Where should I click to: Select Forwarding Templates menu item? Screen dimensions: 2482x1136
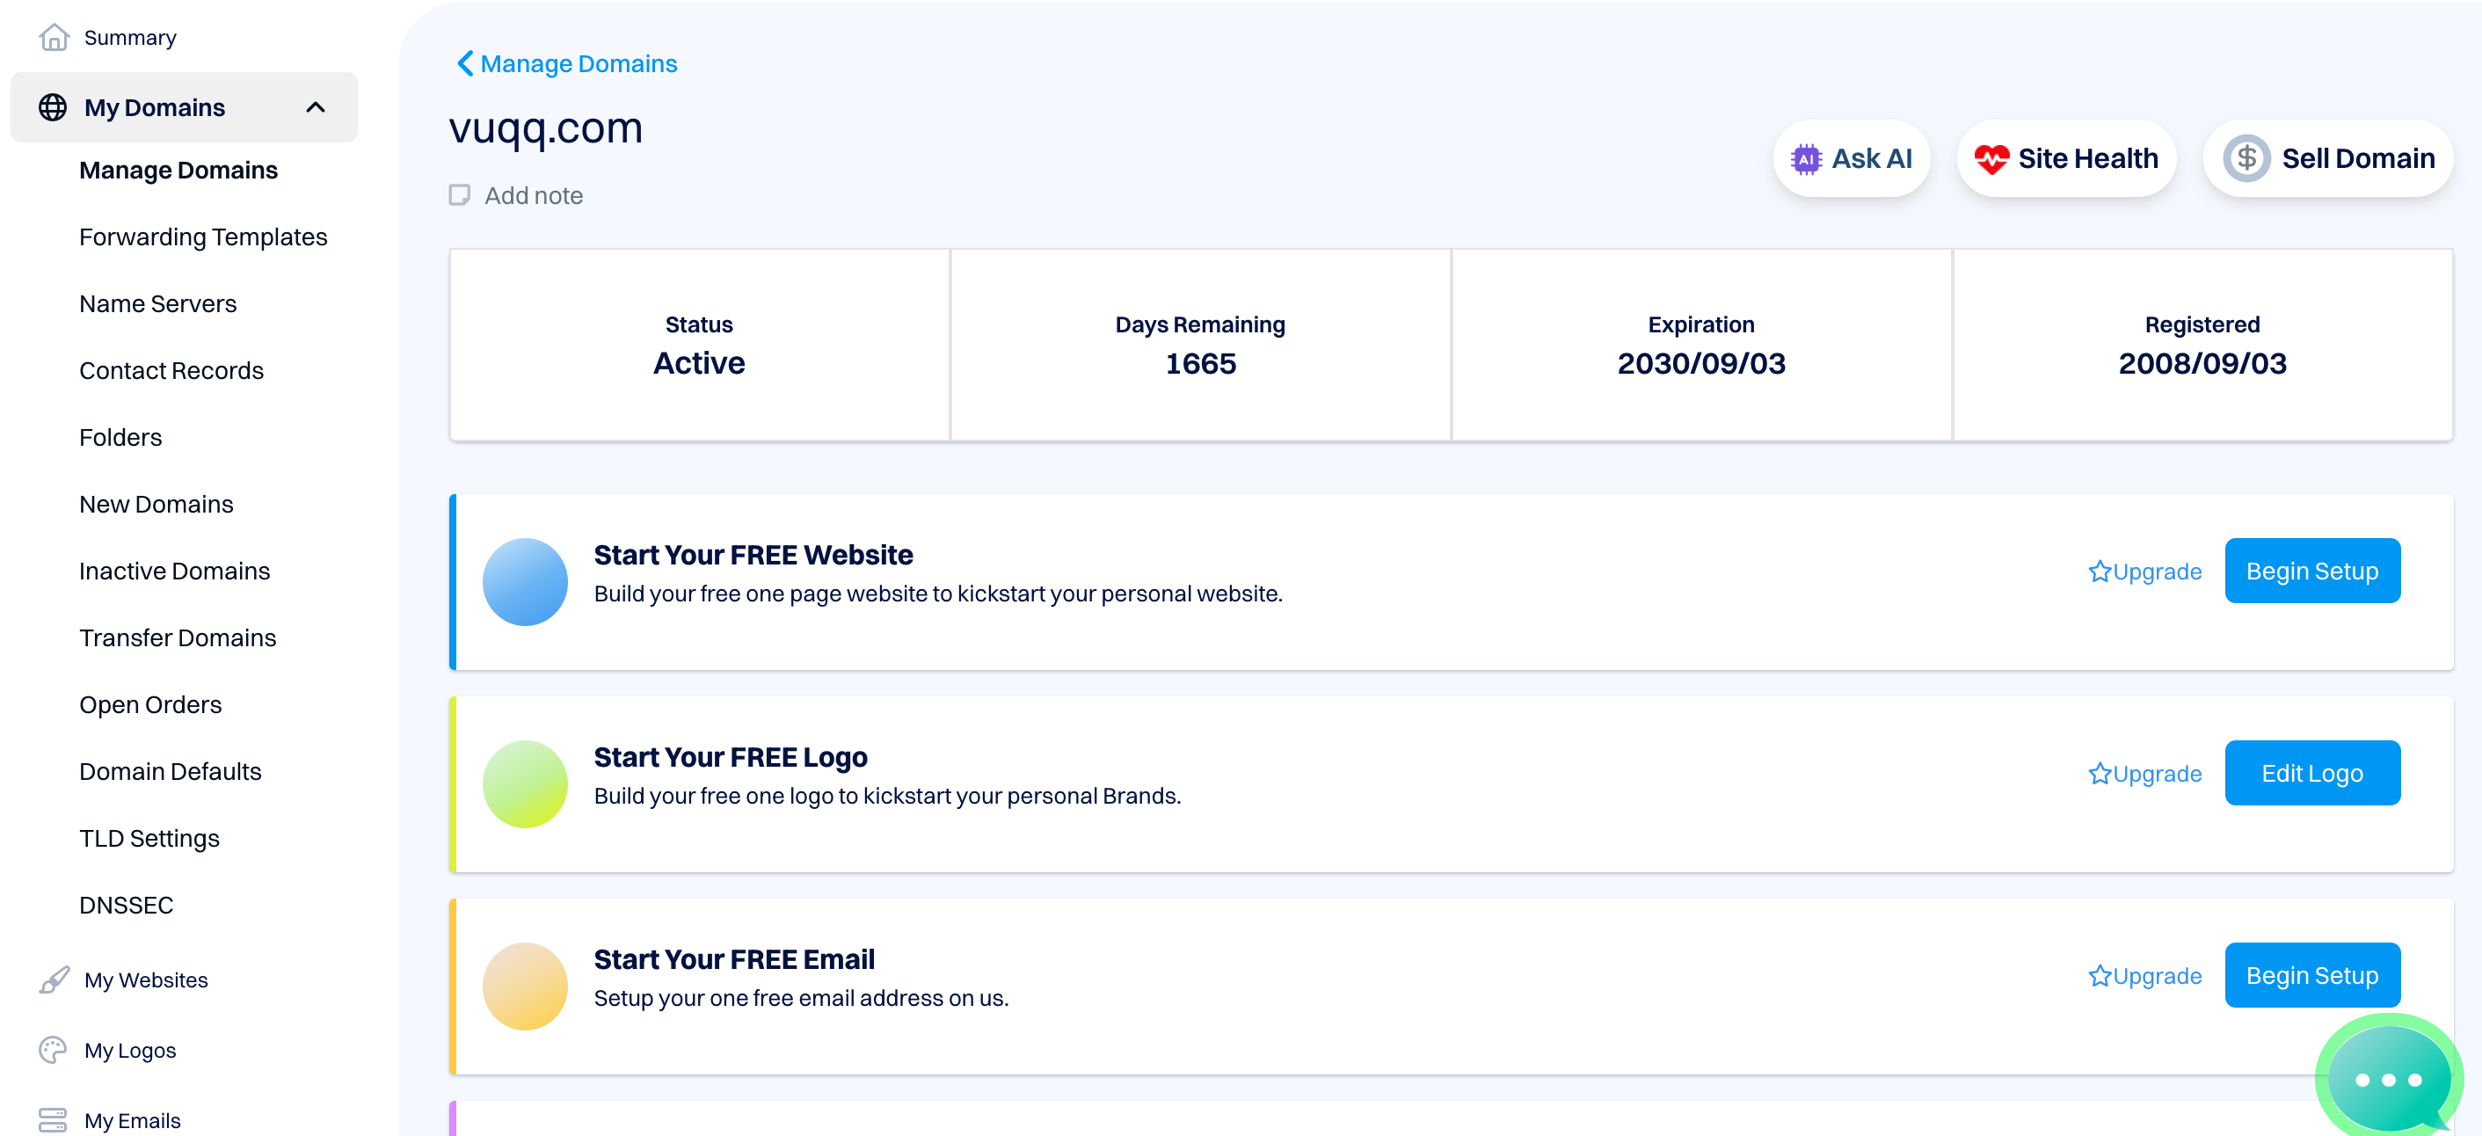click(203, 237)
